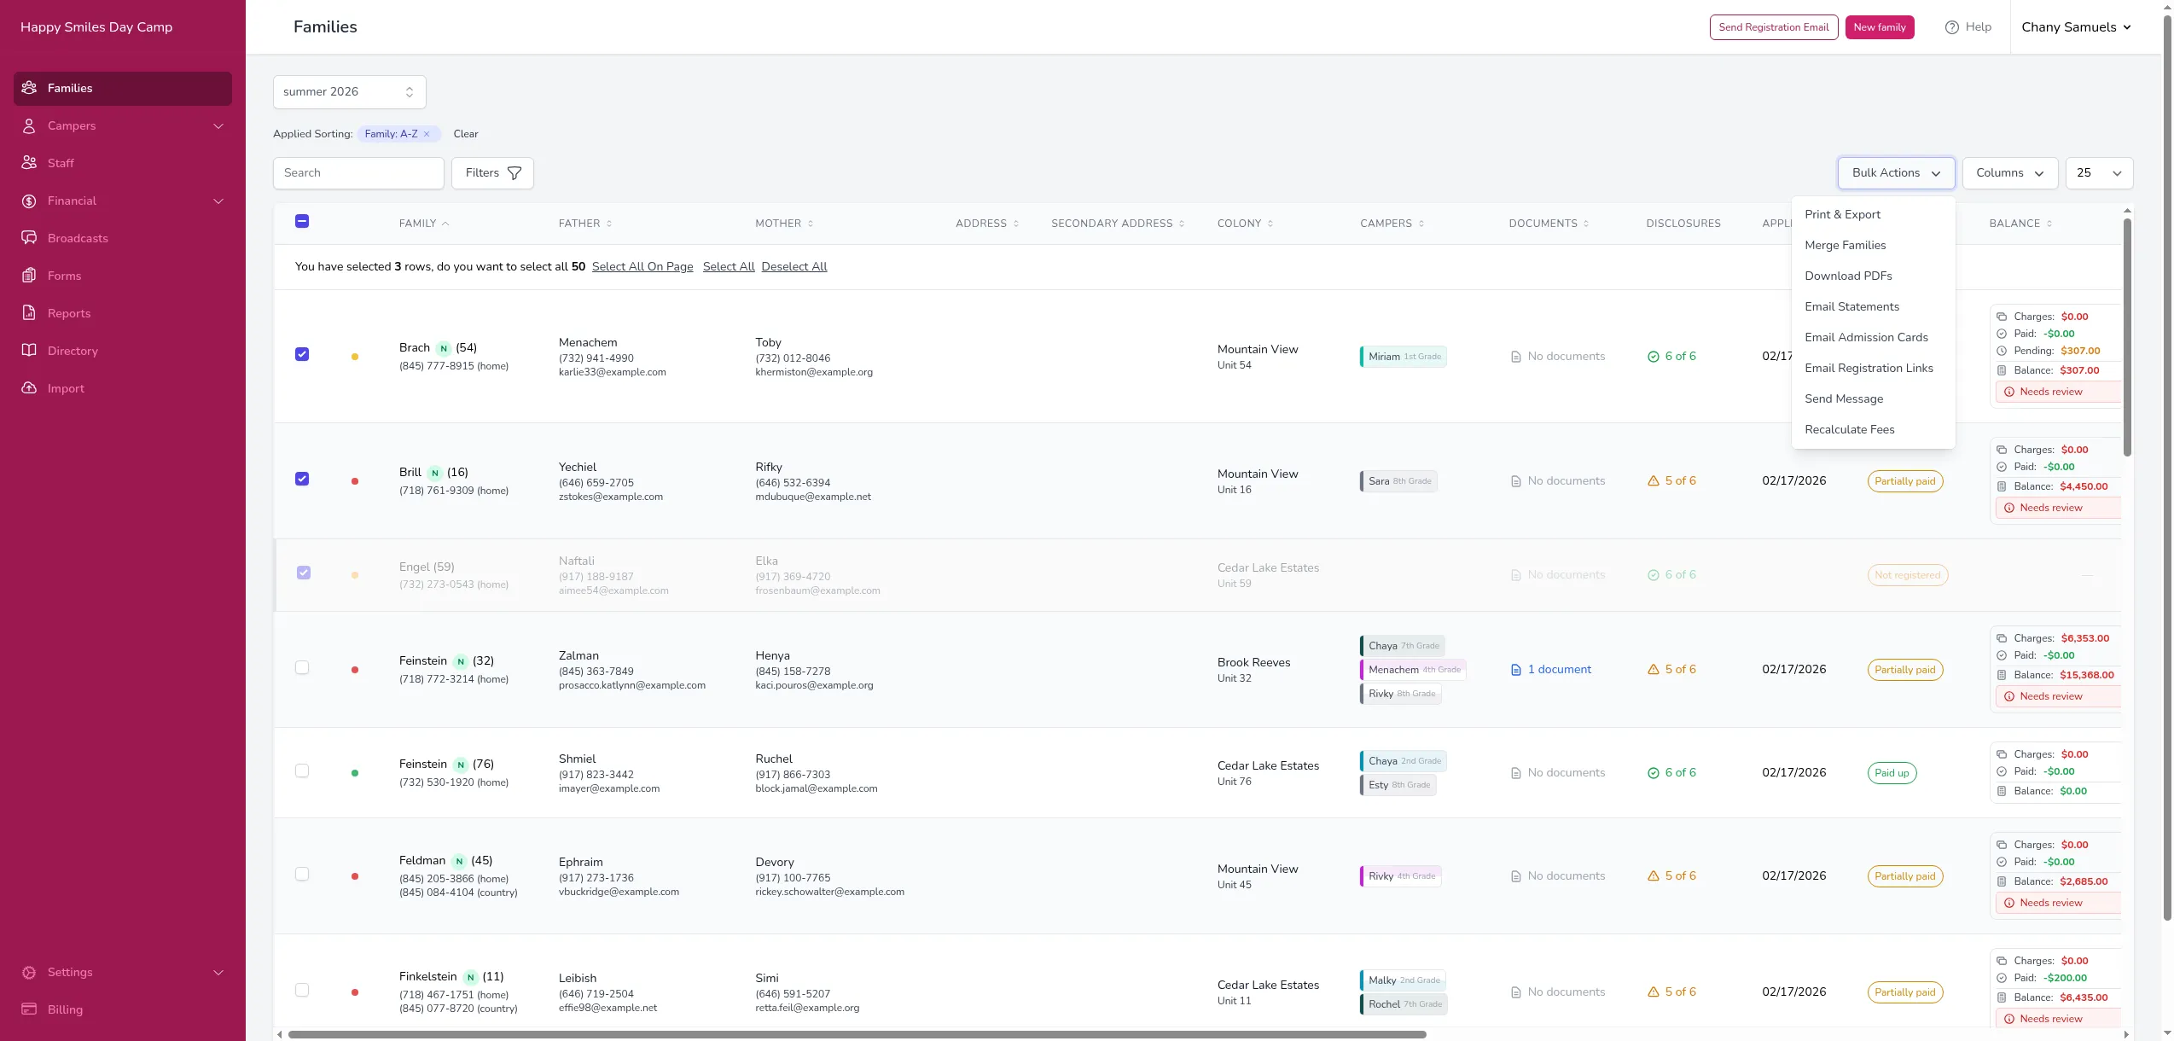Click the Directory book icon

coord(29,351)
